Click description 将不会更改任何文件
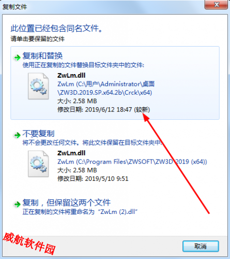This screenshot has width=230, height=259. click(x=93, y=143)
